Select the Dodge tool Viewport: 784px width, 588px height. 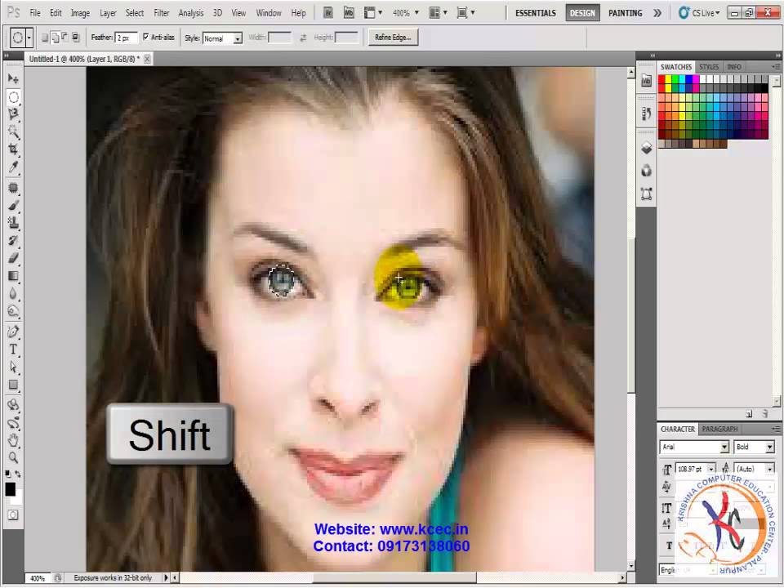pyautogui.click(x=14, y=311)
